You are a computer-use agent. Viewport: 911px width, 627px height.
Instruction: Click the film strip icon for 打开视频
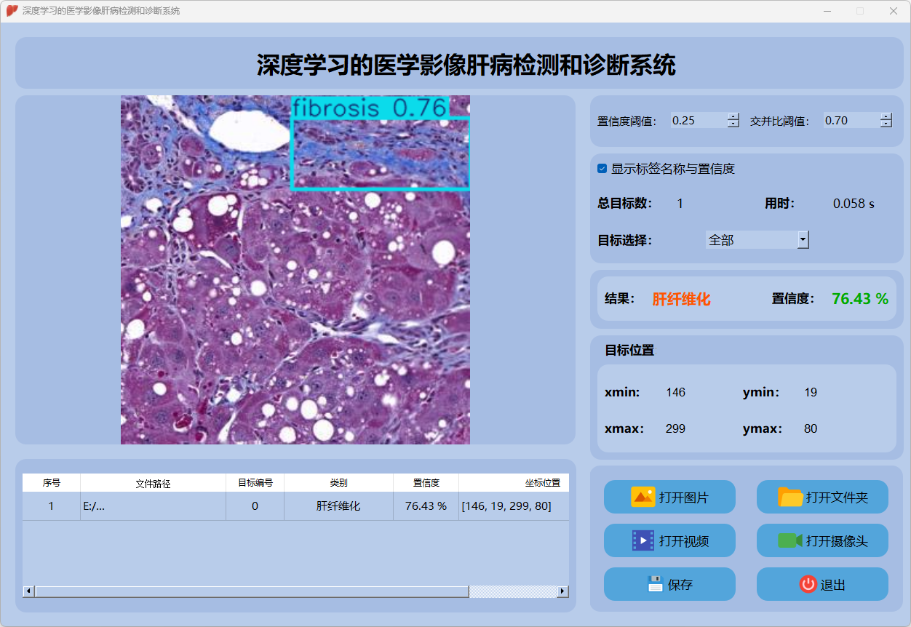[643, 541]
